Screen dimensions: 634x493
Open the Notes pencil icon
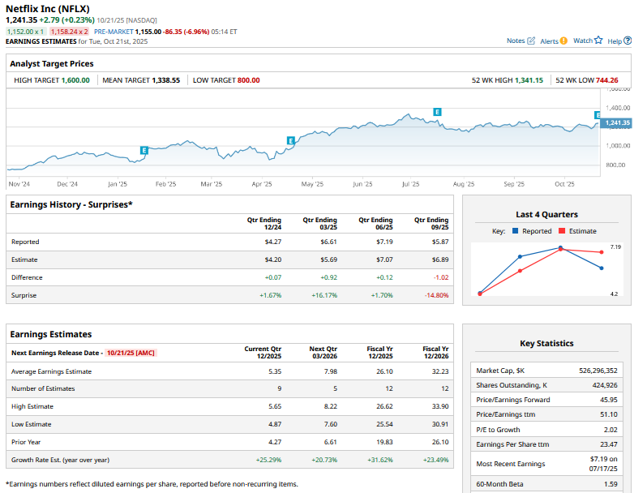(x=532, y=41)
